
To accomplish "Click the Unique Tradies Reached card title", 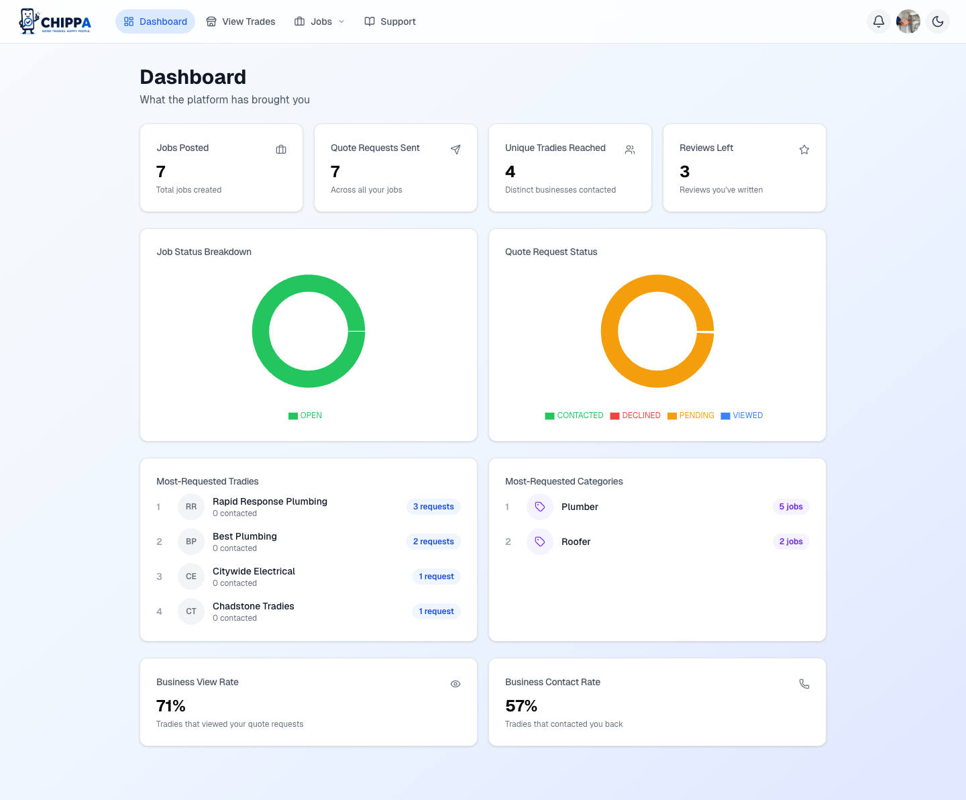I will click(555, 148).
